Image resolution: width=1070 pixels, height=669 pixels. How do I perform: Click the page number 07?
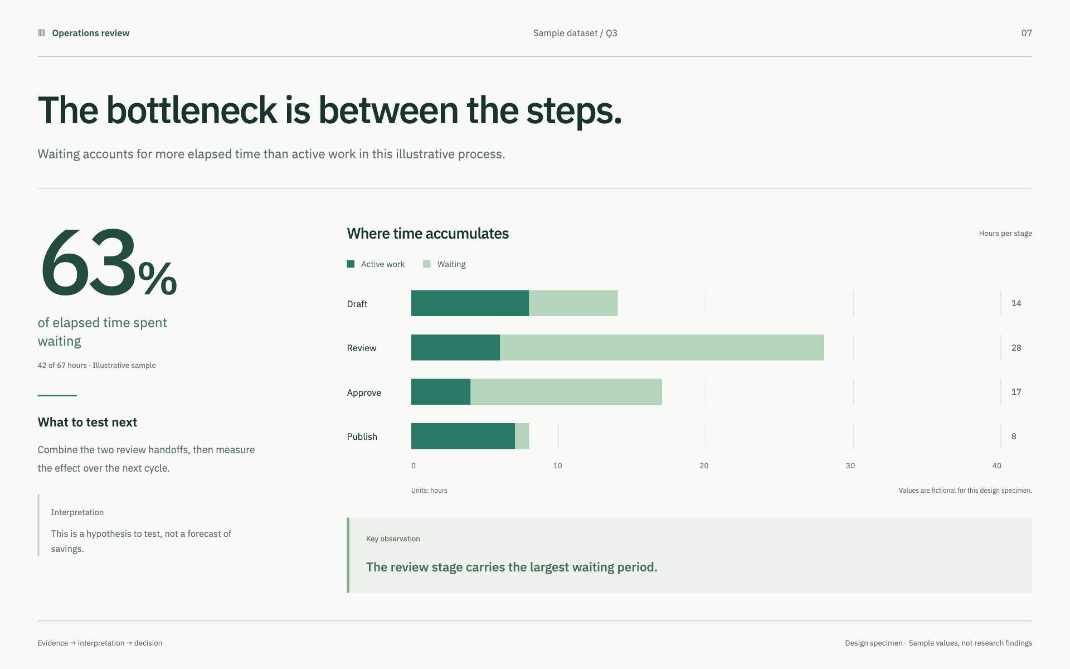click(1027, 33)
